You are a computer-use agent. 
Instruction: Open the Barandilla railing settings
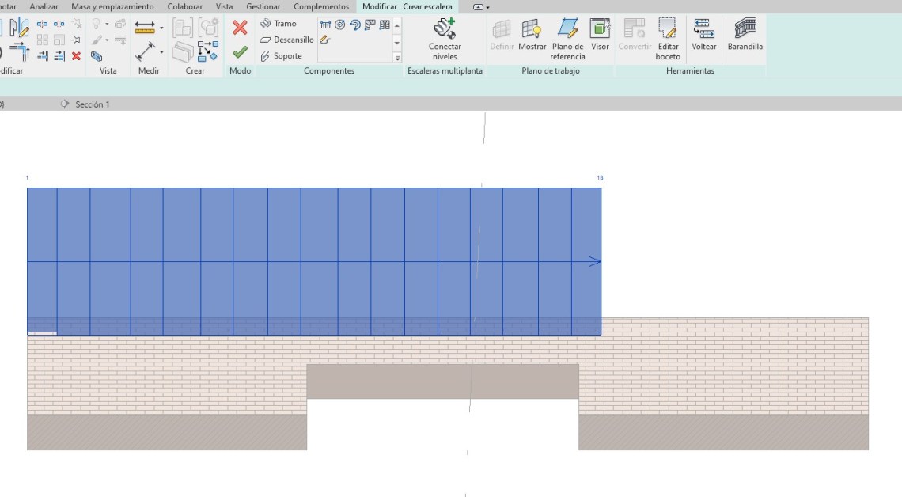[x=745, y=36]
